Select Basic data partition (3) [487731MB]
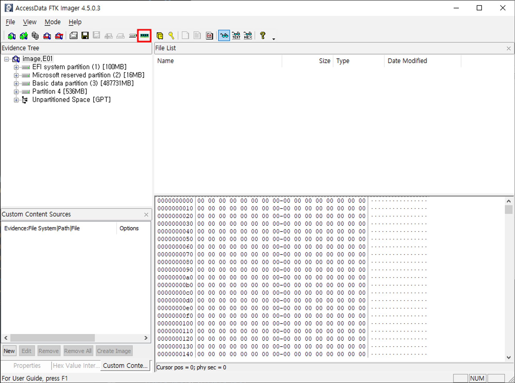515x383 pixels. pos(83,83)
